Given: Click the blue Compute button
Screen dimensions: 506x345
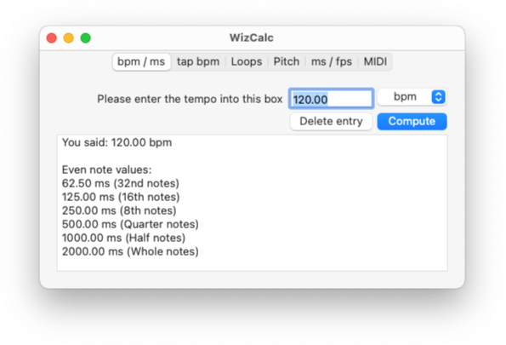Looking at the screenshot, I should tap(412, 122).
